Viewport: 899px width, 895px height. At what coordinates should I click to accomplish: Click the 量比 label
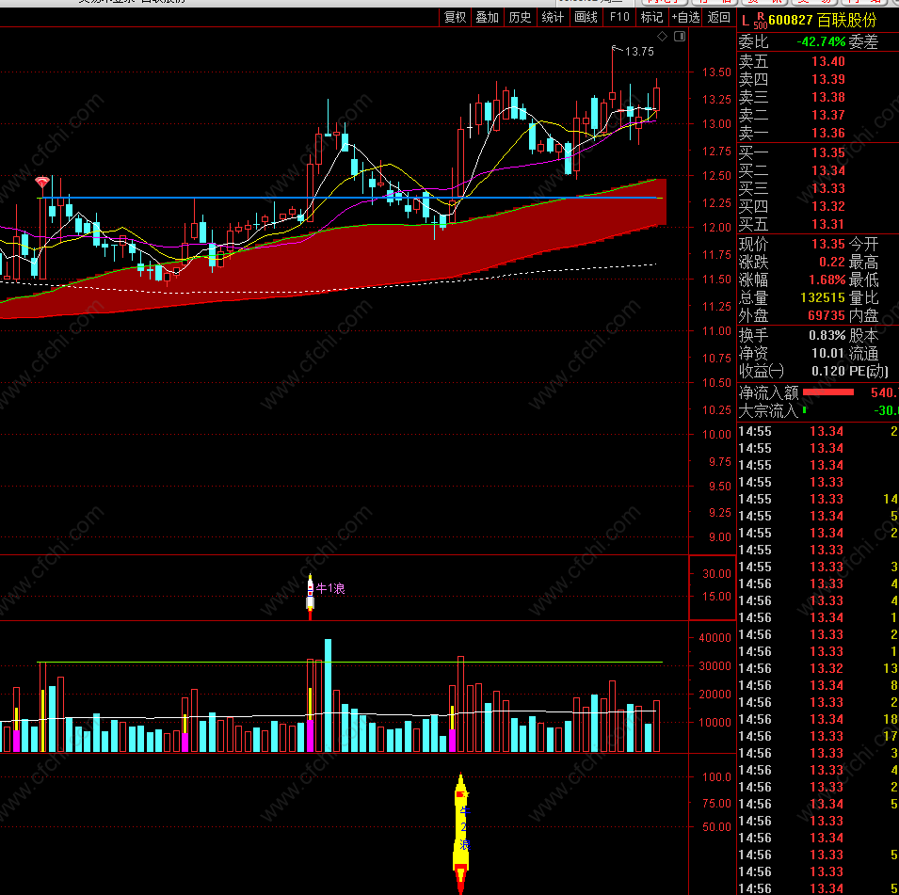point(863,297)
